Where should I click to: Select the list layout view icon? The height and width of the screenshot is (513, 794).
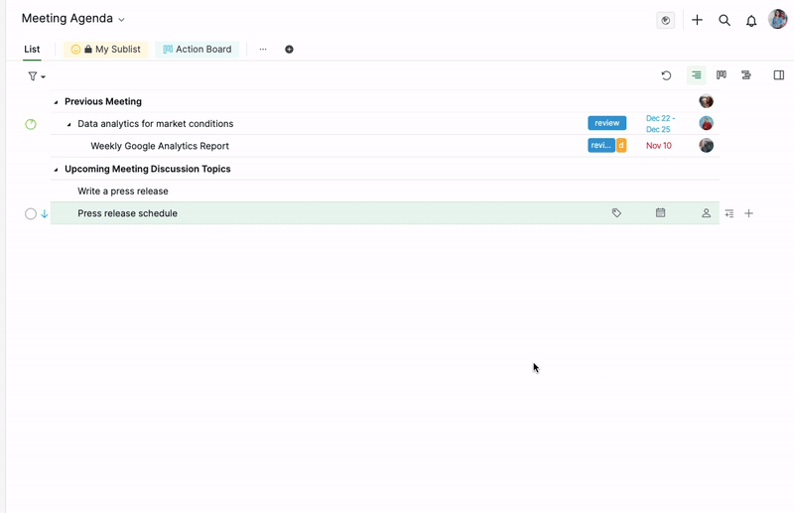coord(697,75)
